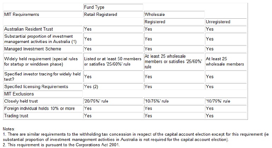Click the 'Trading trust' row label

[43, 116]
